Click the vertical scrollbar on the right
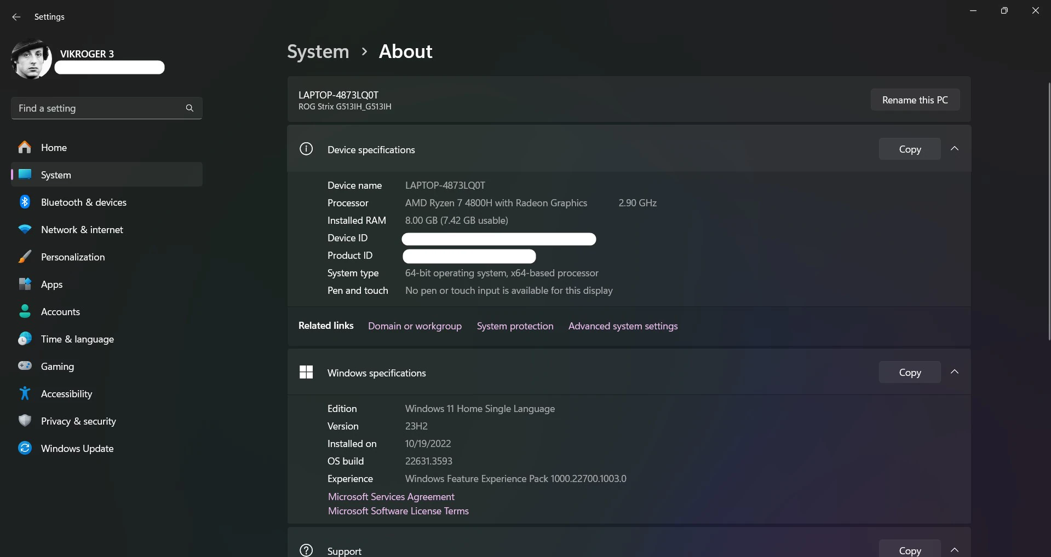Viewport: 1051px width, 557px height. (x=1049, y=211)
